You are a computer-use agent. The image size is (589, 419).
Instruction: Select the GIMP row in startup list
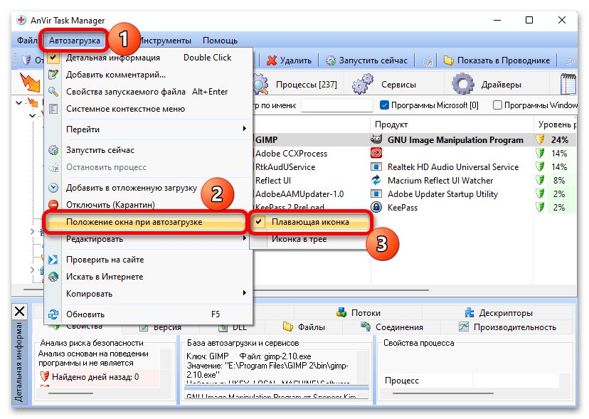[x=415, y=140]
